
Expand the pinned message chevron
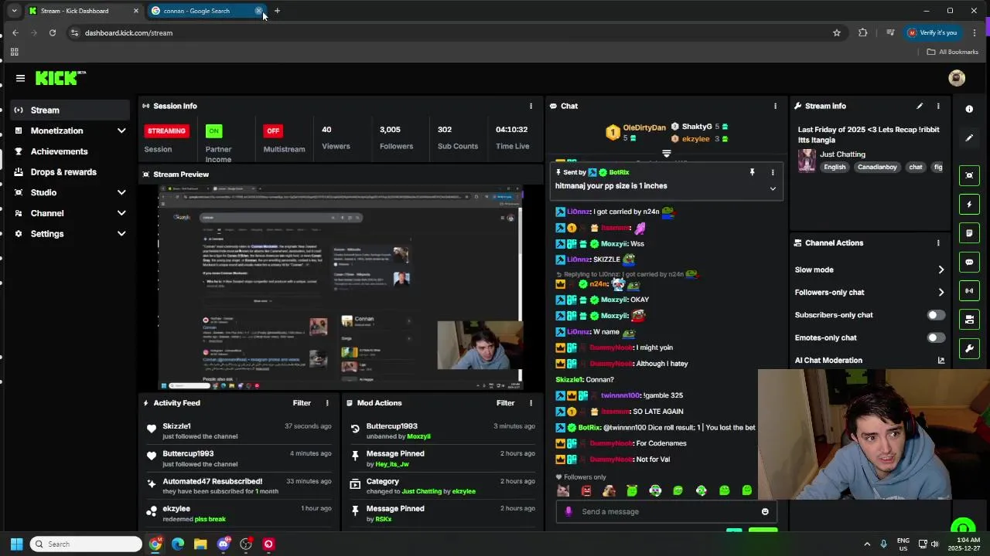pyautogui.click(x=772, y=188)
